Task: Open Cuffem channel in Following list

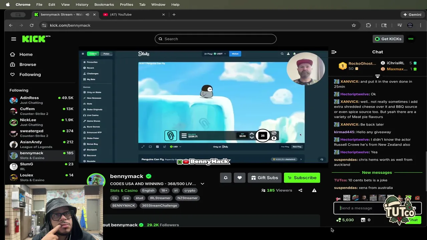Action: (41, 111)
